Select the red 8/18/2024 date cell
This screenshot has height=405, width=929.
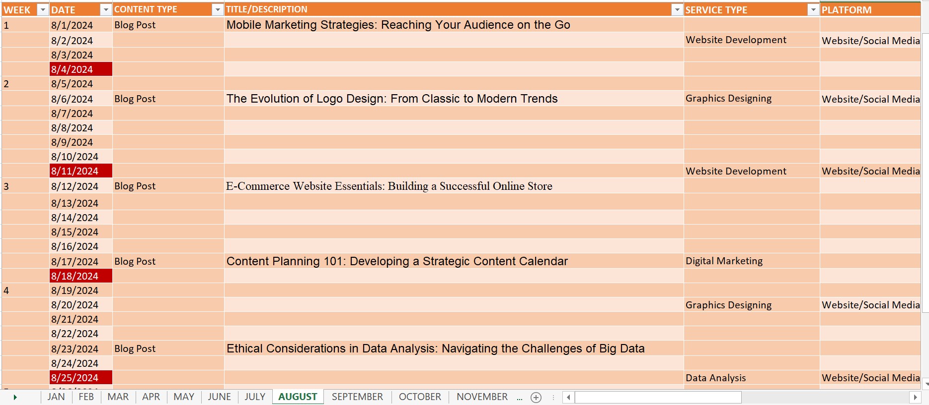coord(81,276)
